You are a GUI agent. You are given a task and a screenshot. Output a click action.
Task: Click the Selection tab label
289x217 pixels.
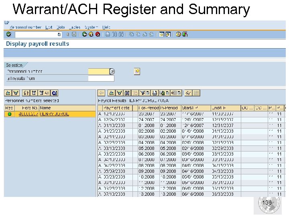[14, 65]
